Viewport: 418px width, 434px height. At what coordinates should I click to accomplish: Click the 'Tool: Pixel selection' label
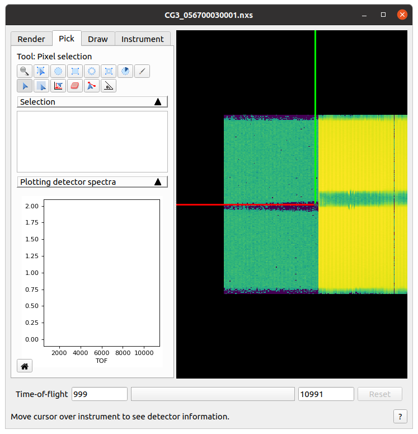click(54, 57)
